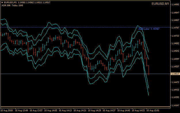Click the '10 Aug 15:01' time axis label

tap(153, 110)
